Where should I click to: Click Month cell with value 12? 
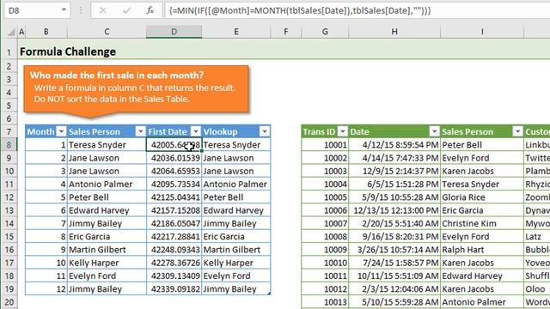pos(46,289)
